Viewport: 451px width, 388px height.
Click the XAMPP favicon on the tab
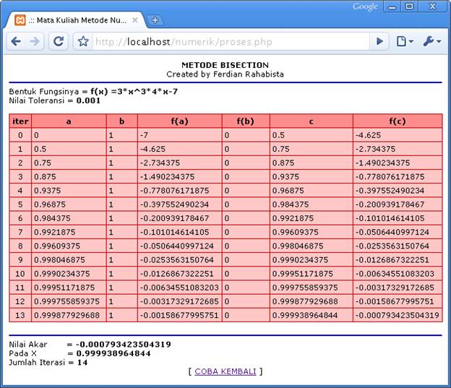point(20,20)
